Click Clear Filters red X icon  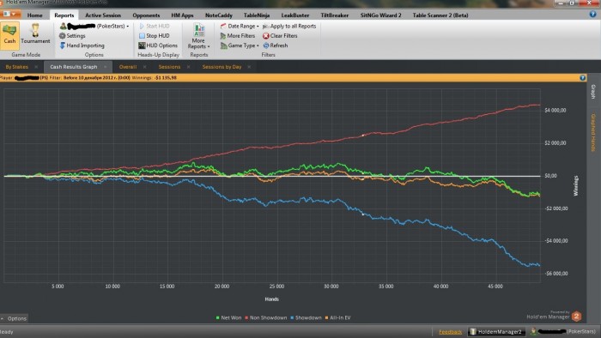265,35
